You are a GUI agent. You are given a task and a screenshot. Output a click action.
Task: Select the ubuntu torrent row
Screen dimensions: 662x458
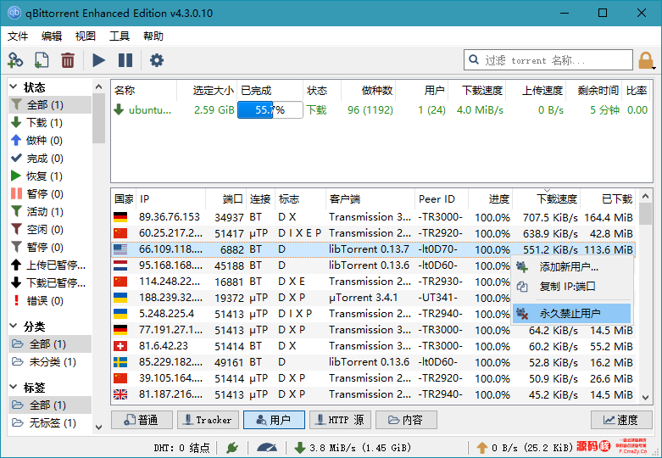pyautogui.click(x=380, y=110)
